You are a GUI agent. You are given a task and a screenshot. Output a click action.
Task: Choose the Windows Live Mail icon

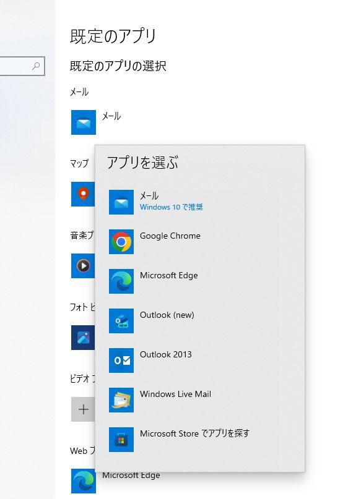pos(121,400)
